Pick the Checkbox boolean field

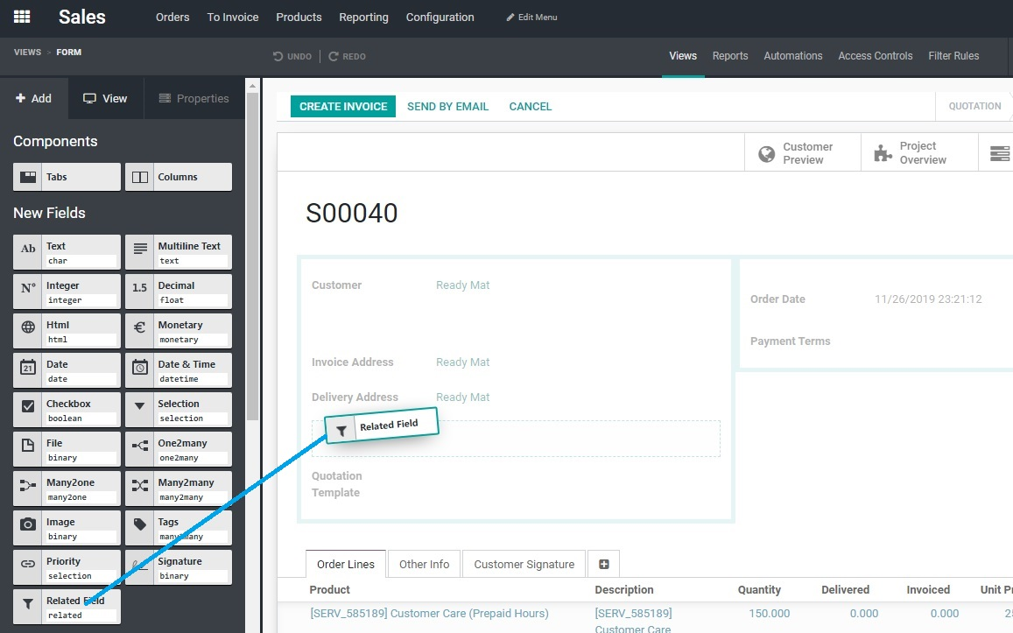tap(67, 410)
